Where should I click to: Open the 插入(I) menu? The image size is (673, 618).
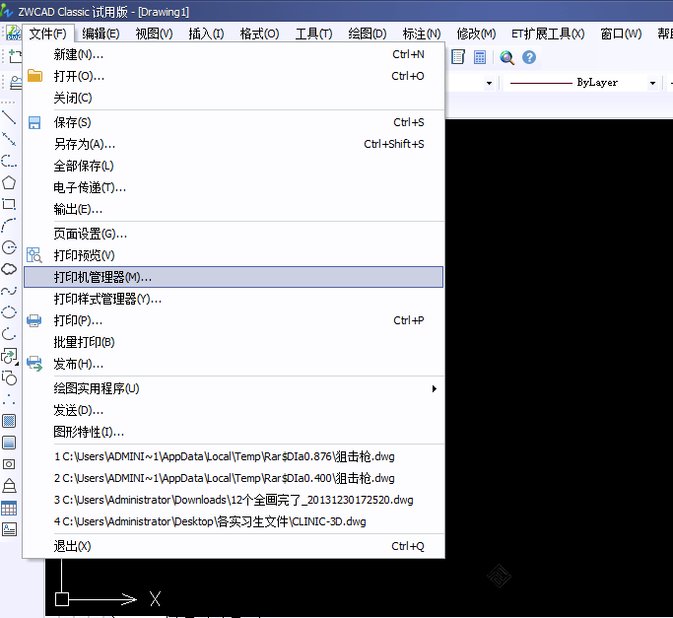pyautogui.click(x=207, y=34)
